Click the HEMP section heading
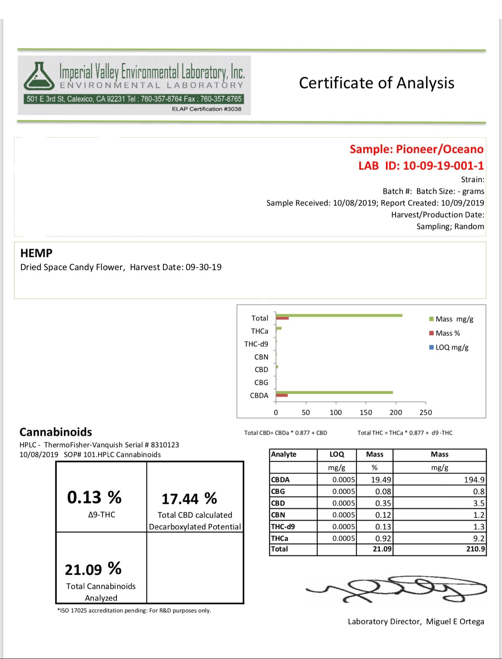This screenshot has width=502, height=659. (x=36, y=253)
